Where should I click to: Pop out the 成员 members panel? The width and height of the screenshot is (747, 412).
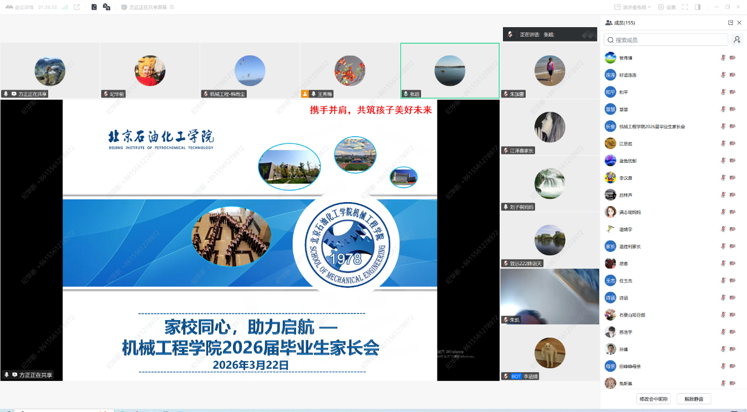point(730,23)
